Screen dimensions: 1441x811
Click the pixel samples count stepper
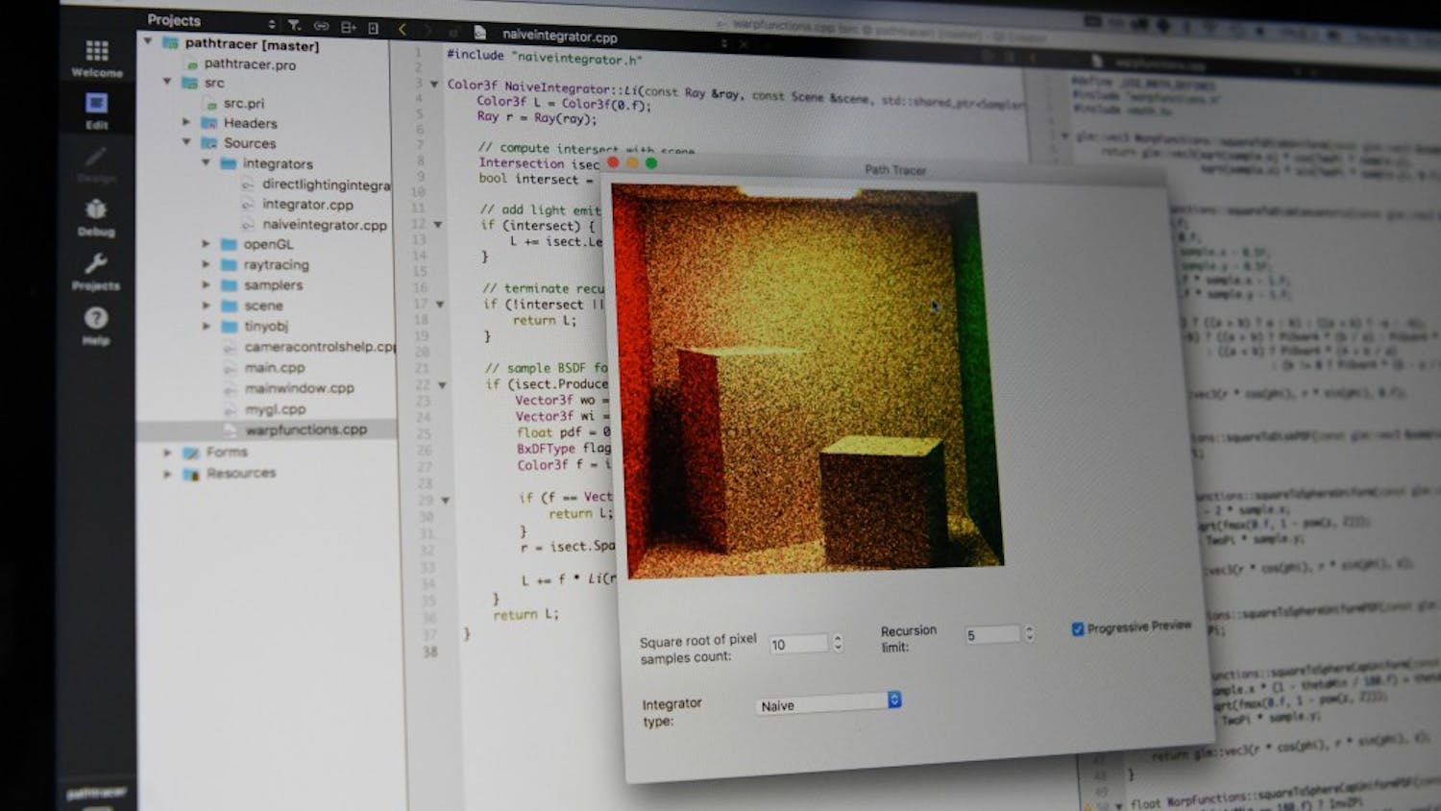coord(838,643)
